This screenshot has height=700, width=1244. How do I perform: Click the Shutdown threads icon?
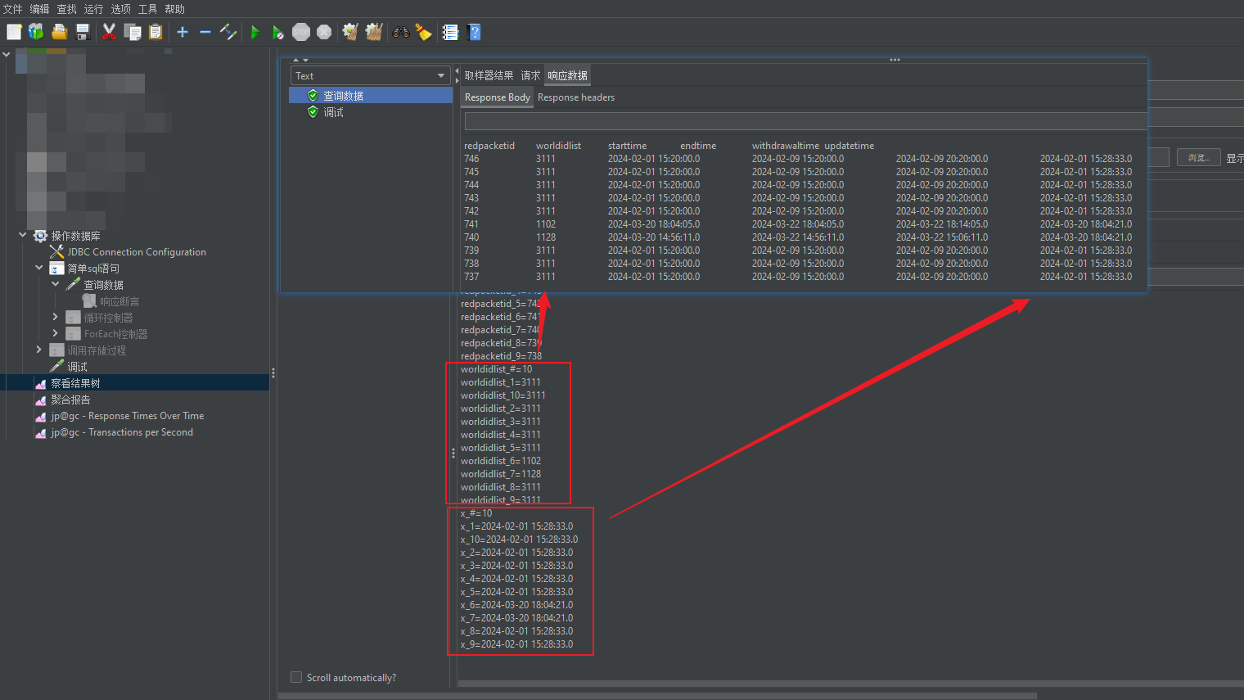tap(324, 32)
